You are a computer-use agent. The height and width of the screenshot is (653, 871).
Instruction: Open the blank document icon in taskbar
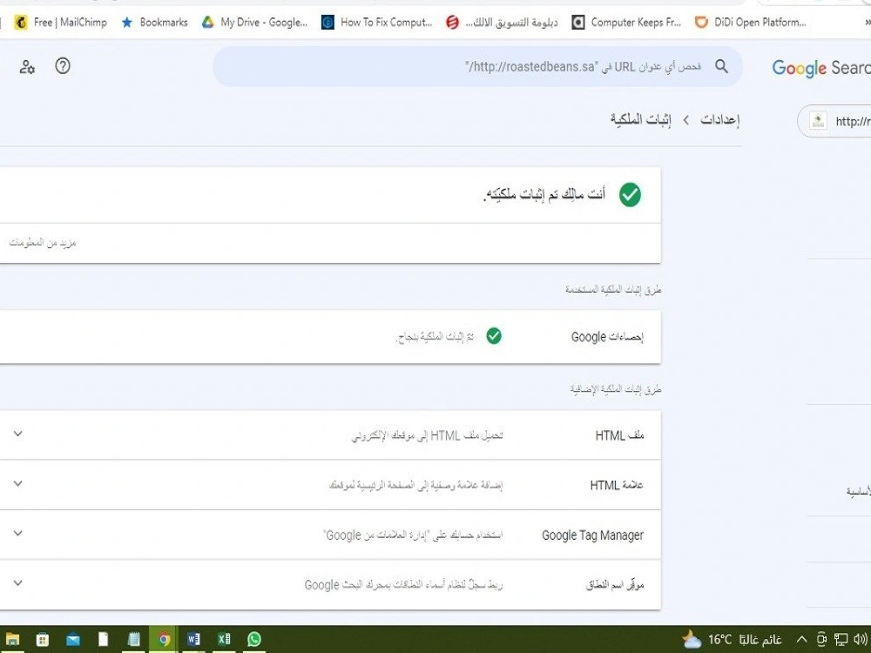pyautogui.click(x=104, y=639)
